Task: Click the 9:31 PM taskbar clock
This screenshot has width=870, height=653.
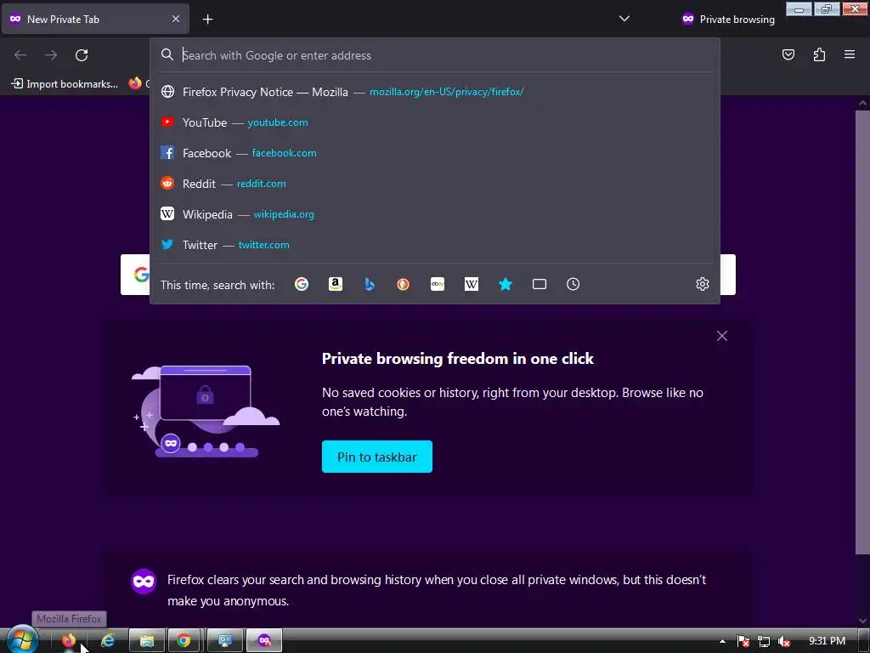Action: point(827,641)
